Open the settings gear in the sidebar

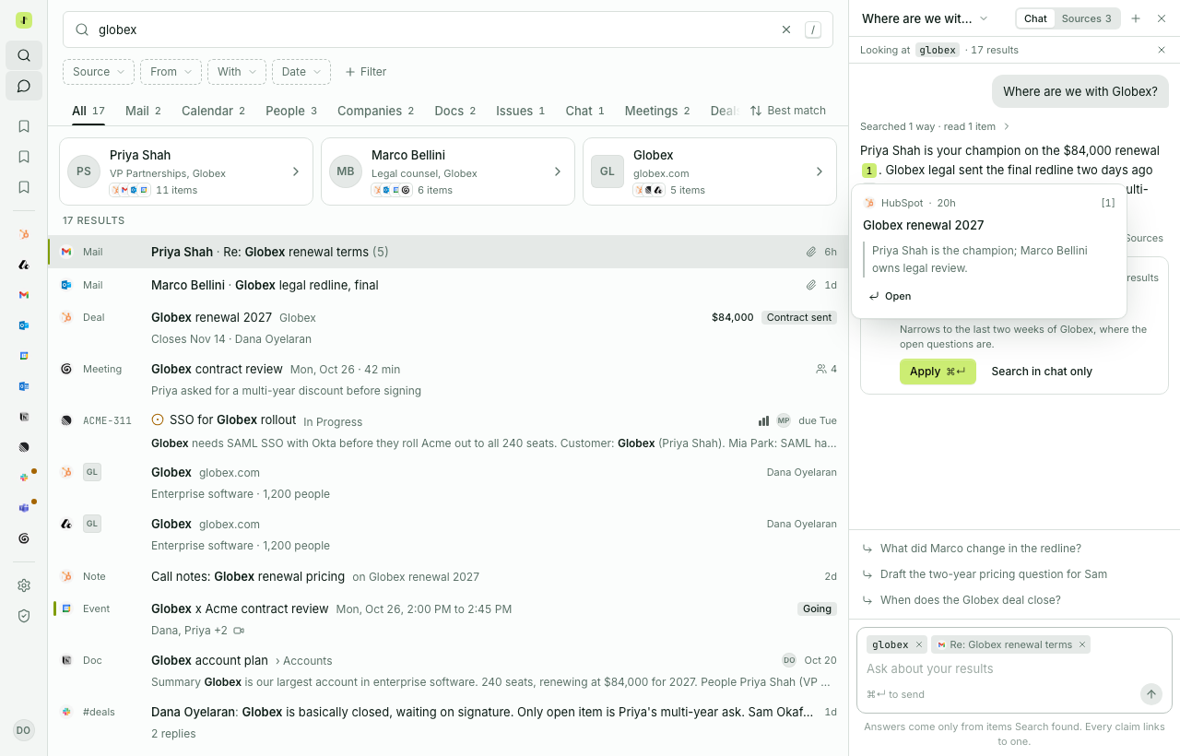tap(24, 585)
